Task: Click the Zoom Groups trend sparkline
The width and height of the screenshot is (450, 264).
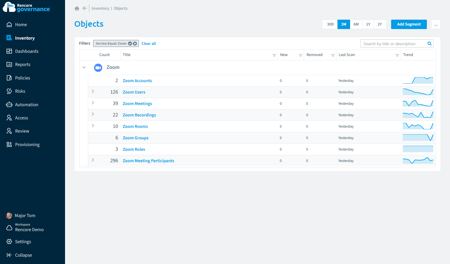Action: tap(418, 138)
